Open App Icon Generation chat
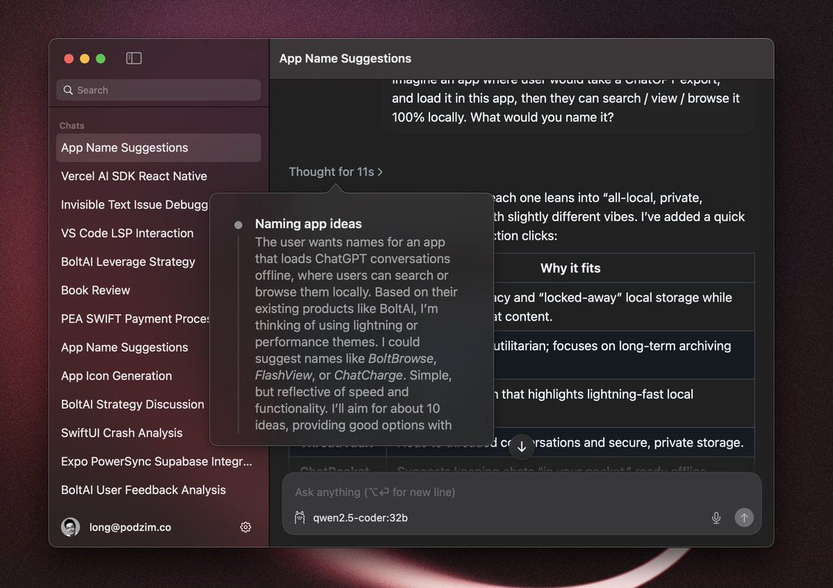The image size is (833, 588). tap(116, 376)
